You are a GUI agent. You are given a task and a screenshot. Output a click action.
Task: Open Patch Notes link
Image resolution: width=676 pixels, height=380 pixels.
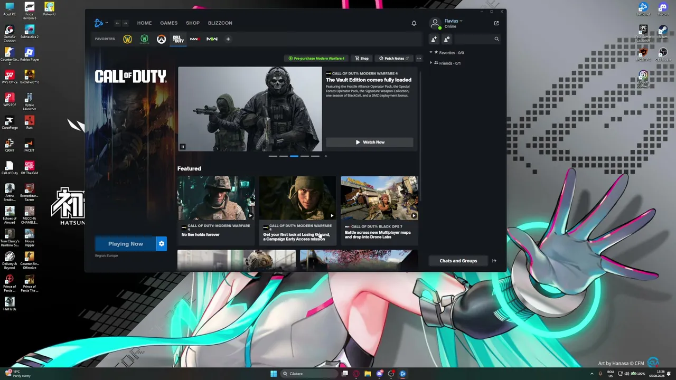[x=394, y=59]
